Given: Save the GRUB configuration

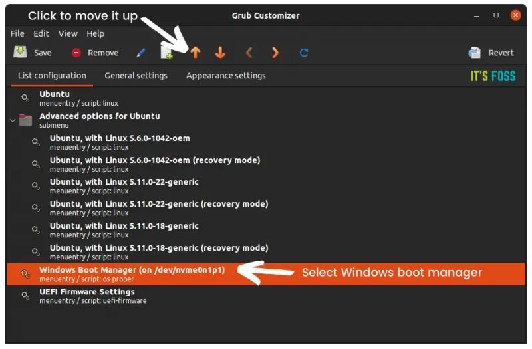Looking at the screenshot, I should (33, 53).
